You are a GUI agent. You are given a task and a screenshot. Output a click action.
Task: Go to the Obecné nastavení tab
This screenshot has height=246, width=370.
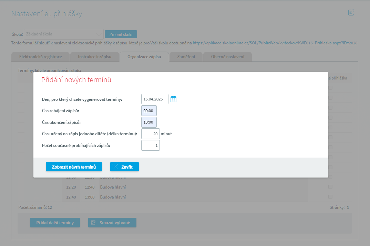[227, 57]
